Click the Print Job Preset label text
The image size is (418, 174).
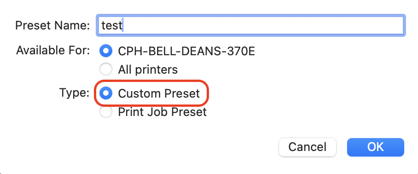point(163,112)
